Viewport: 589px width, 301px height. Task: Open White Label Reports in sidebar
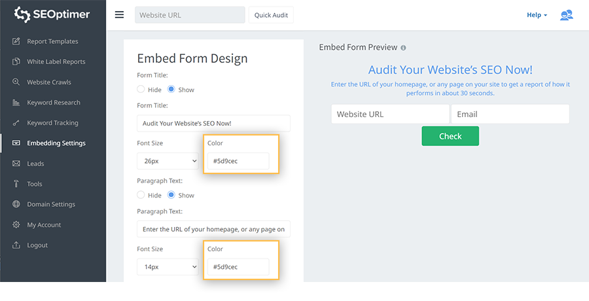point(56,62)
